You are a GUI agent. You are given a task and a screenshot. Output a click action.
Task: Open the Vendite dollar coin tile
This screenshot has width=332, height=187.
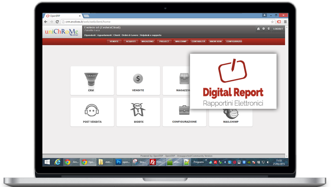[x=138, y=81]
